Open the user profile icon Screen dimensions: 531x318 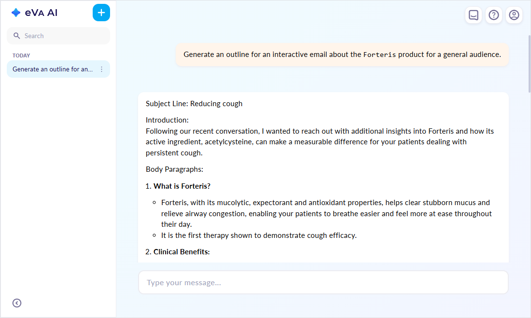[514, 15]
